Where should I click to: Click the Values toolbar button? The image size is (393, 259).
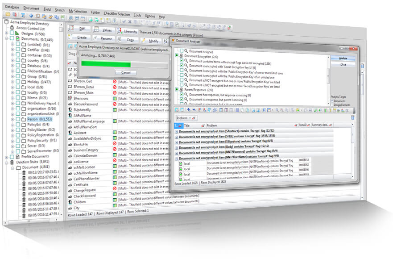point(104,30)
